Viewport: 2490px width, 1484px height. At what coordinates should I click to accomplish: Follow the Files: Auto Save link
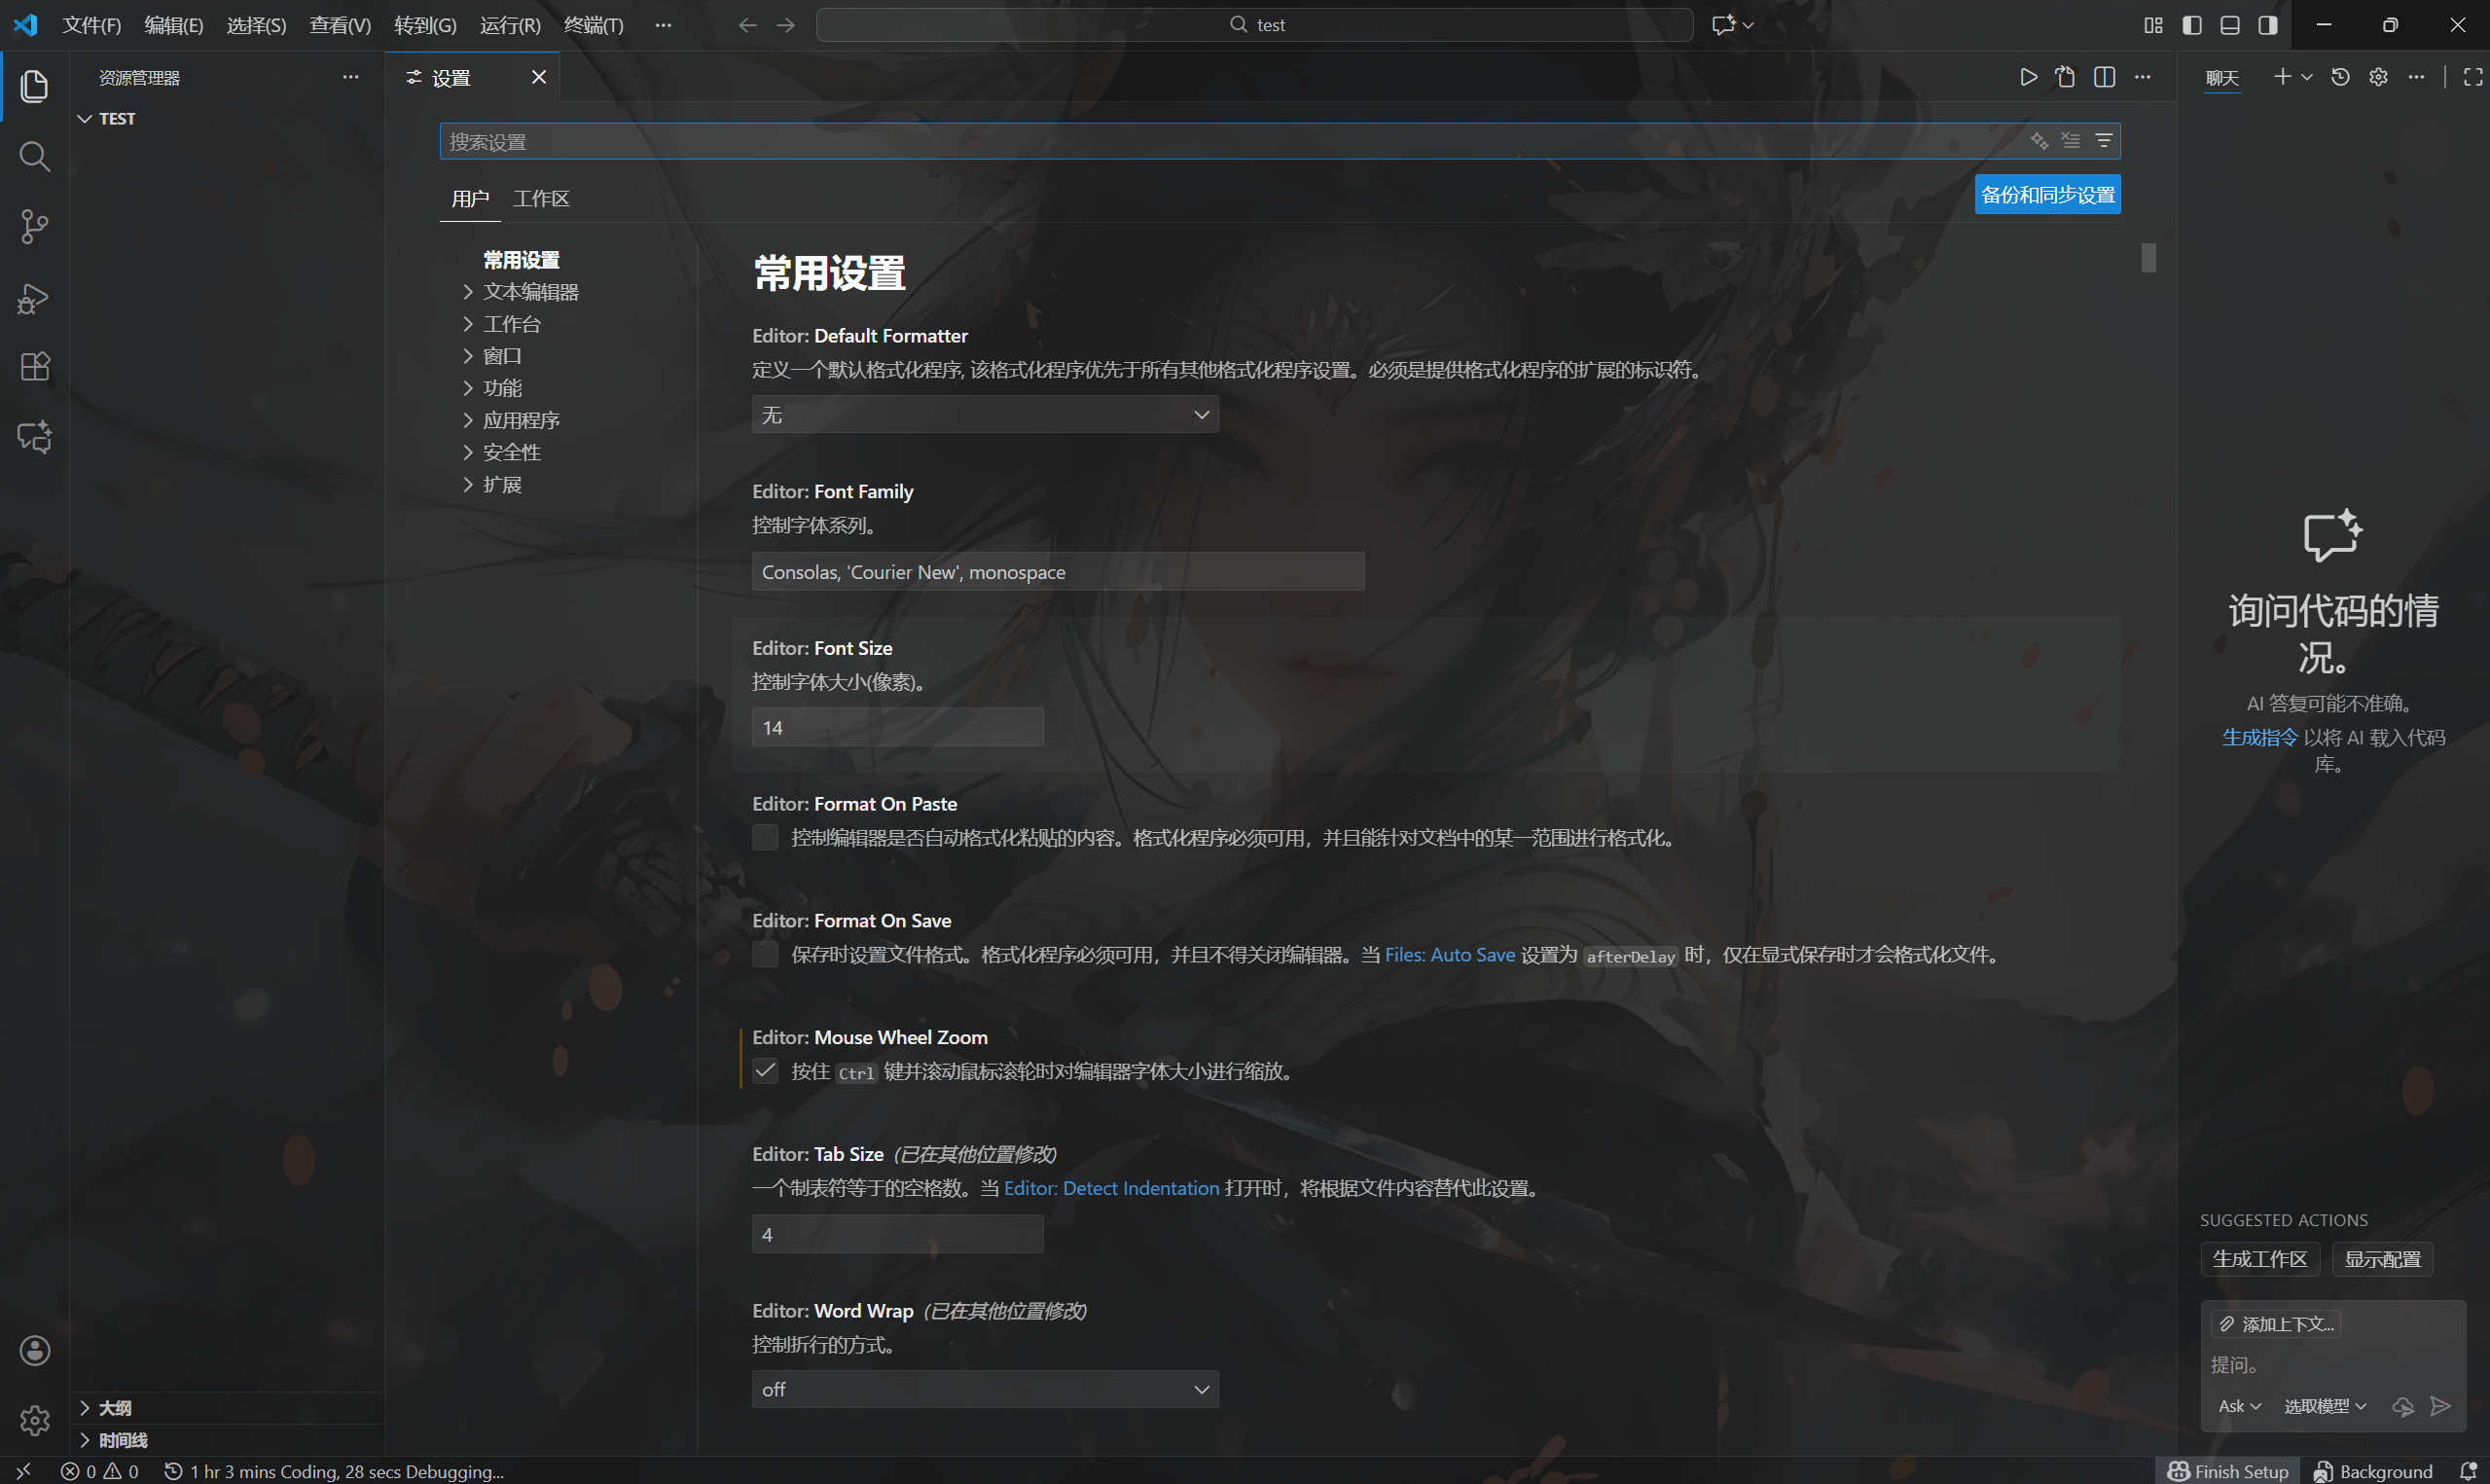[x=1450, y=954]
